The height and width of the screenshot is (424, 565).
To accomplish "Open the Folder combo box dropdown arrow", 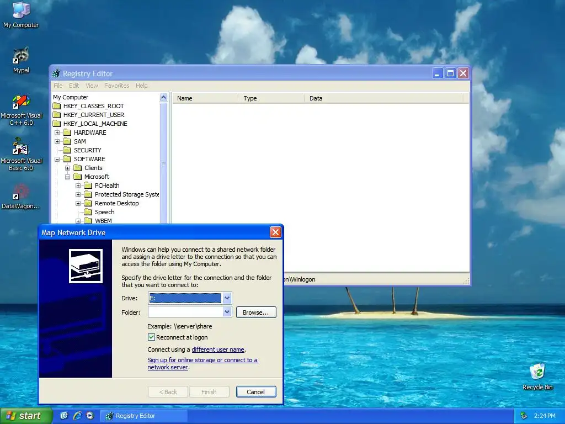I will (x=227, y=312).
